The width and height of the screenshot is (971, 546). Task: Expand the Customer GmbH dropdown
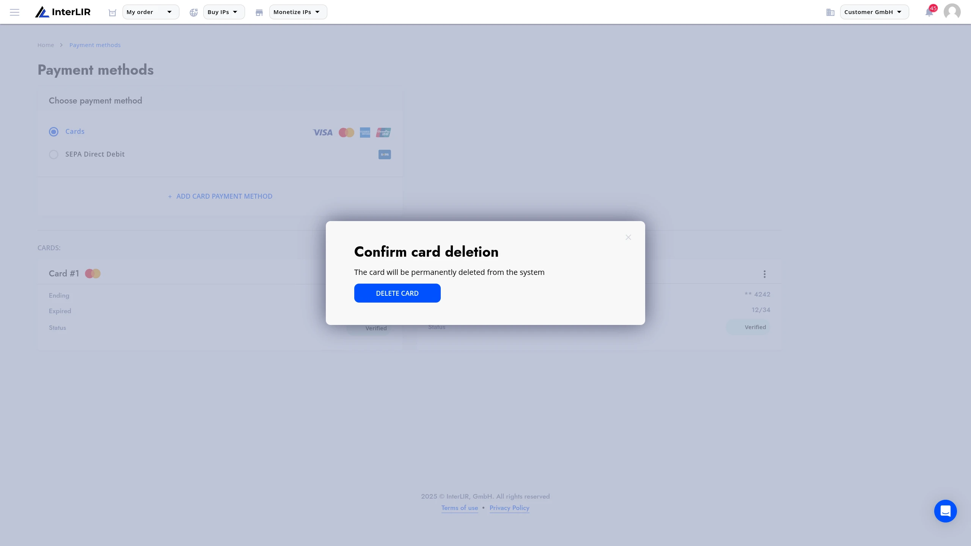point(874,12)
